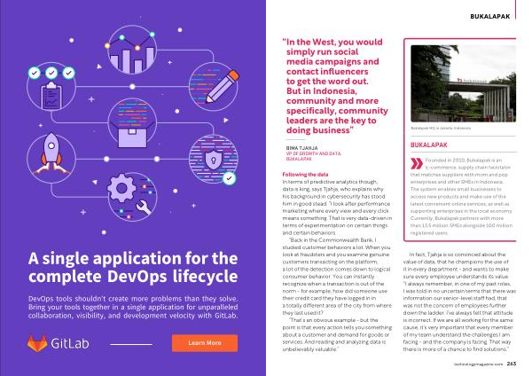Click the GitLab fox logo
Viewport: 532px width, 376px height.
pos(37,342)
